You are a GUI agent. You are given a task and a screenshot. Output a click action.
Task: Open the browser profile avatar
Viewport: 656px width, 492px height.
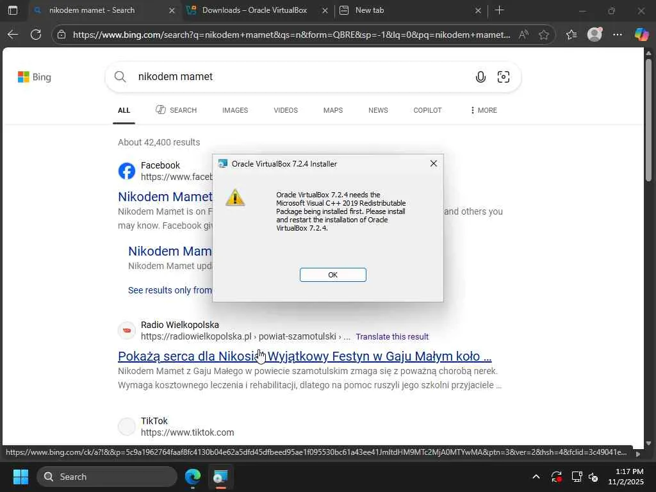click(x=594, y=35)
